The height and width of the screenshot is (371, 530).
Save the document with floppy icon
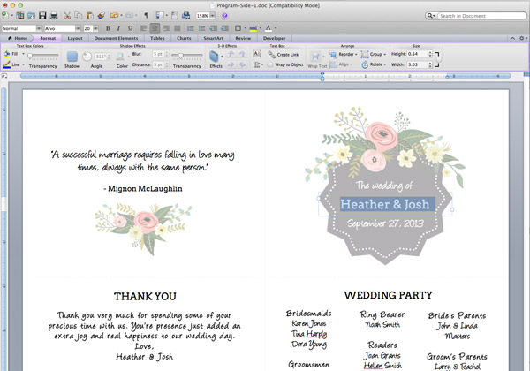coord(42,16)
